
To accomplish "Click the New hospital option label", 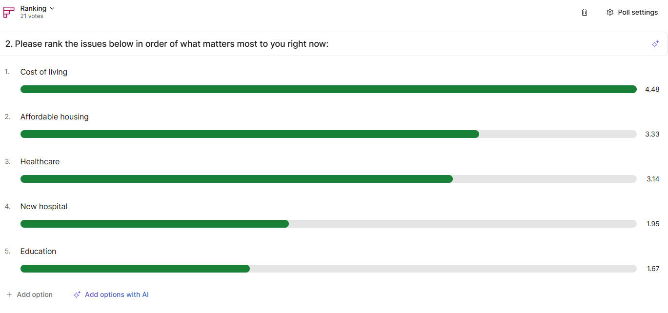I will click(44, 206).
